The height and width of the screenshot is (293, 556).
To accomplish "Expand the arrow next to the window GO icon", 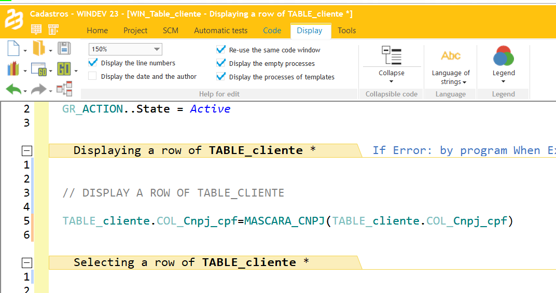I will [x=50, y=71].
